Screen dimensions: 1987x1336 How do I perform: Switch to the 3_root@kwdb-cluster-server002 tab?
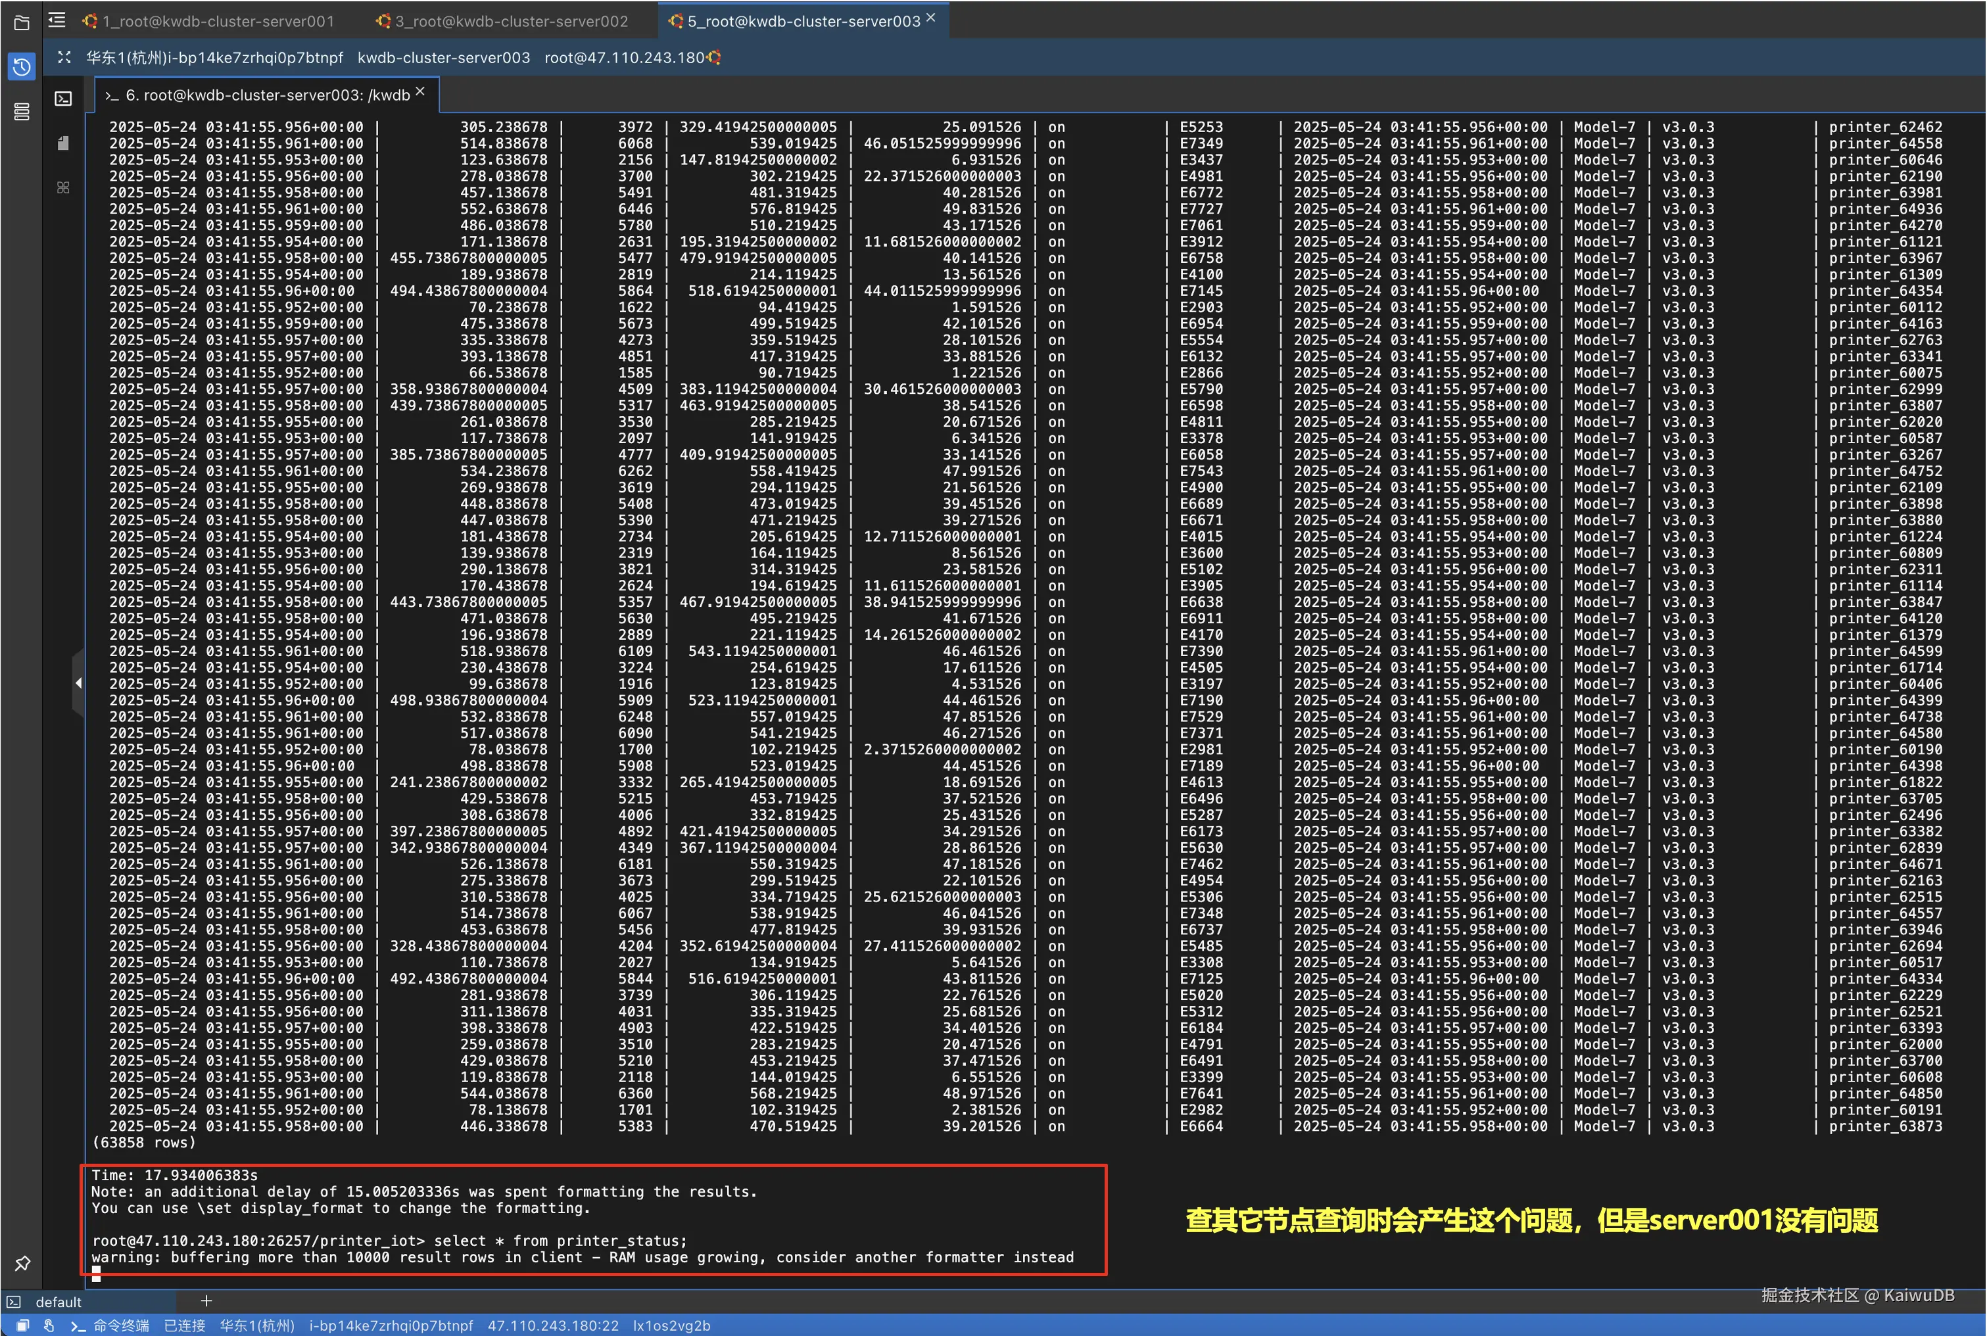pos(502,21)
